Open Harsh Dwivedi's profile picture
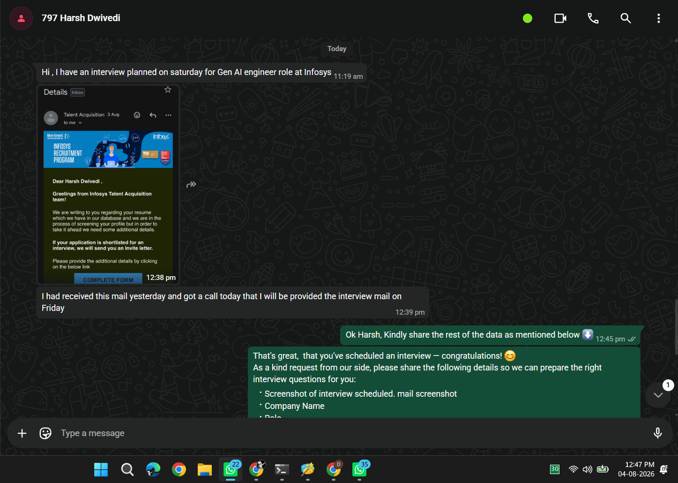 21,18
